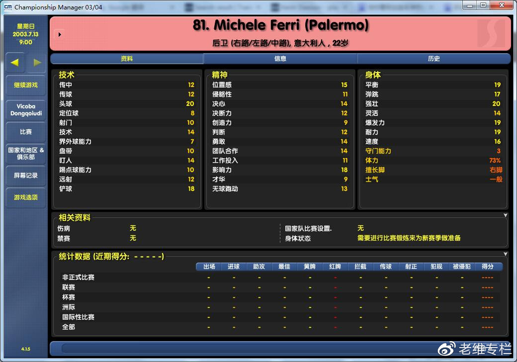Select the 助攻 column header
This screenshot has height=362, width=517.
(259, 267)
